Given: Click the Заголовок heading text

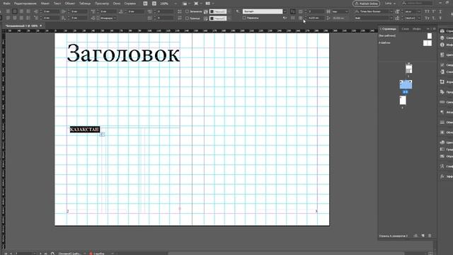Looking at the screenshot, I should tap(123, 53).
